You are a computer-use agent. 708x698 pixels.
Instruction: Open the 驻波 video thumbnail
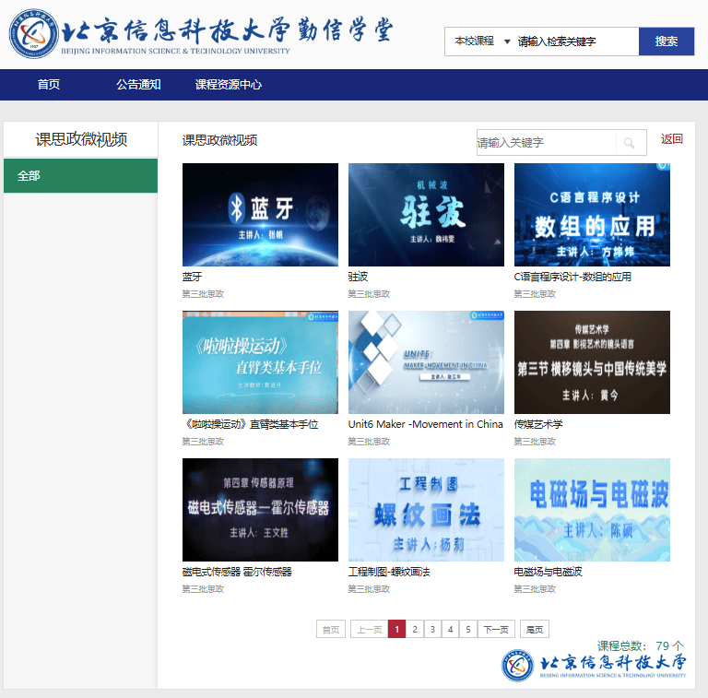426,215
